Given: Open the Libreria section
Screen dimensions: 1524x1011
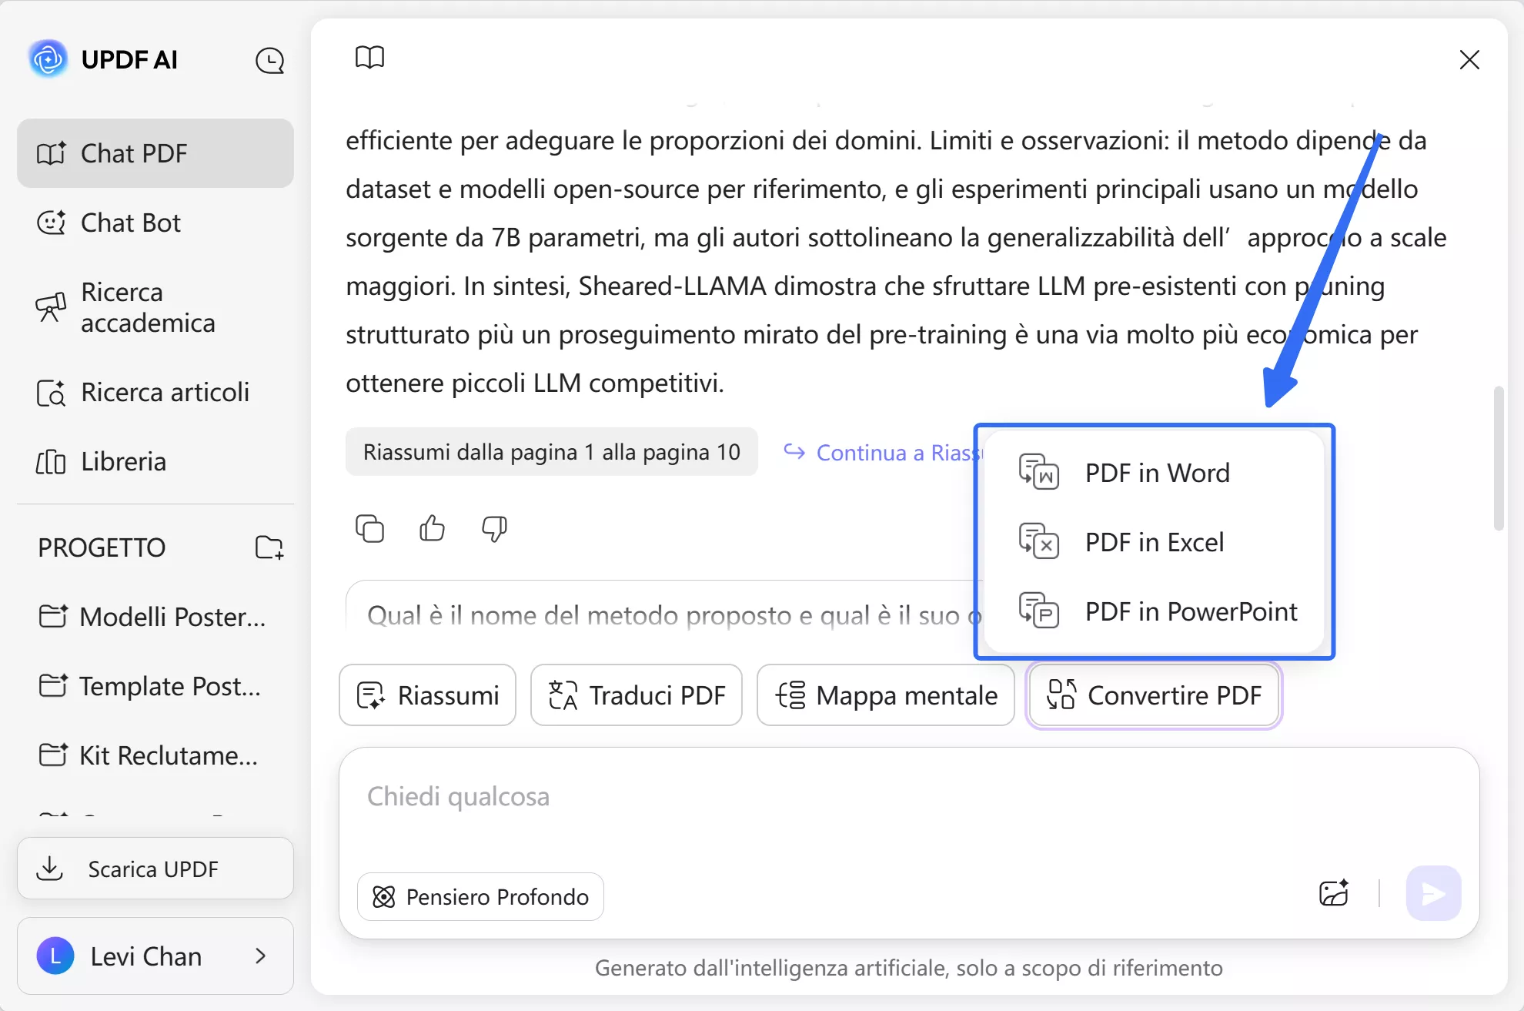Looking at the screenshot, I should pos(123,461).
